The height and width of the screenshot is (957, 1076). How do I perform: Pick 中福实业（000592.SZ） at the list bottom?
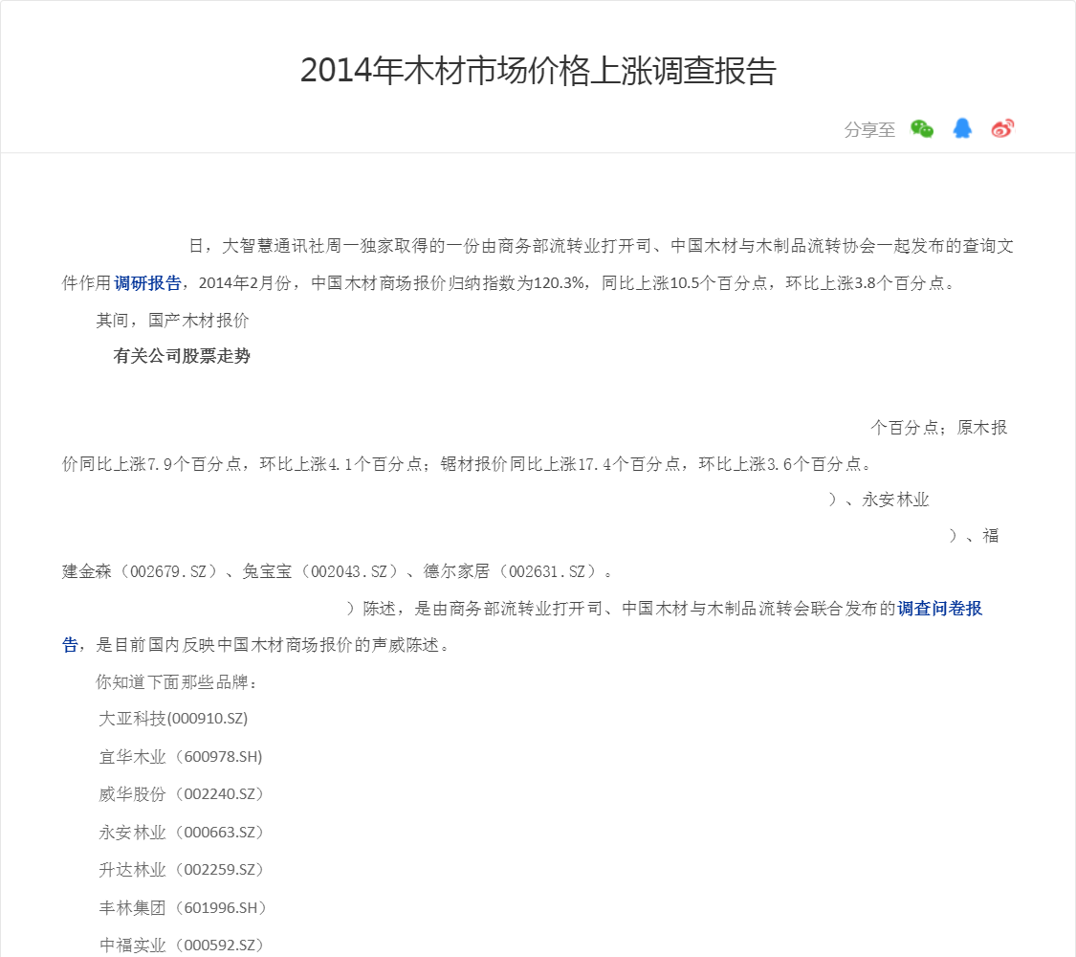(182, 946)
